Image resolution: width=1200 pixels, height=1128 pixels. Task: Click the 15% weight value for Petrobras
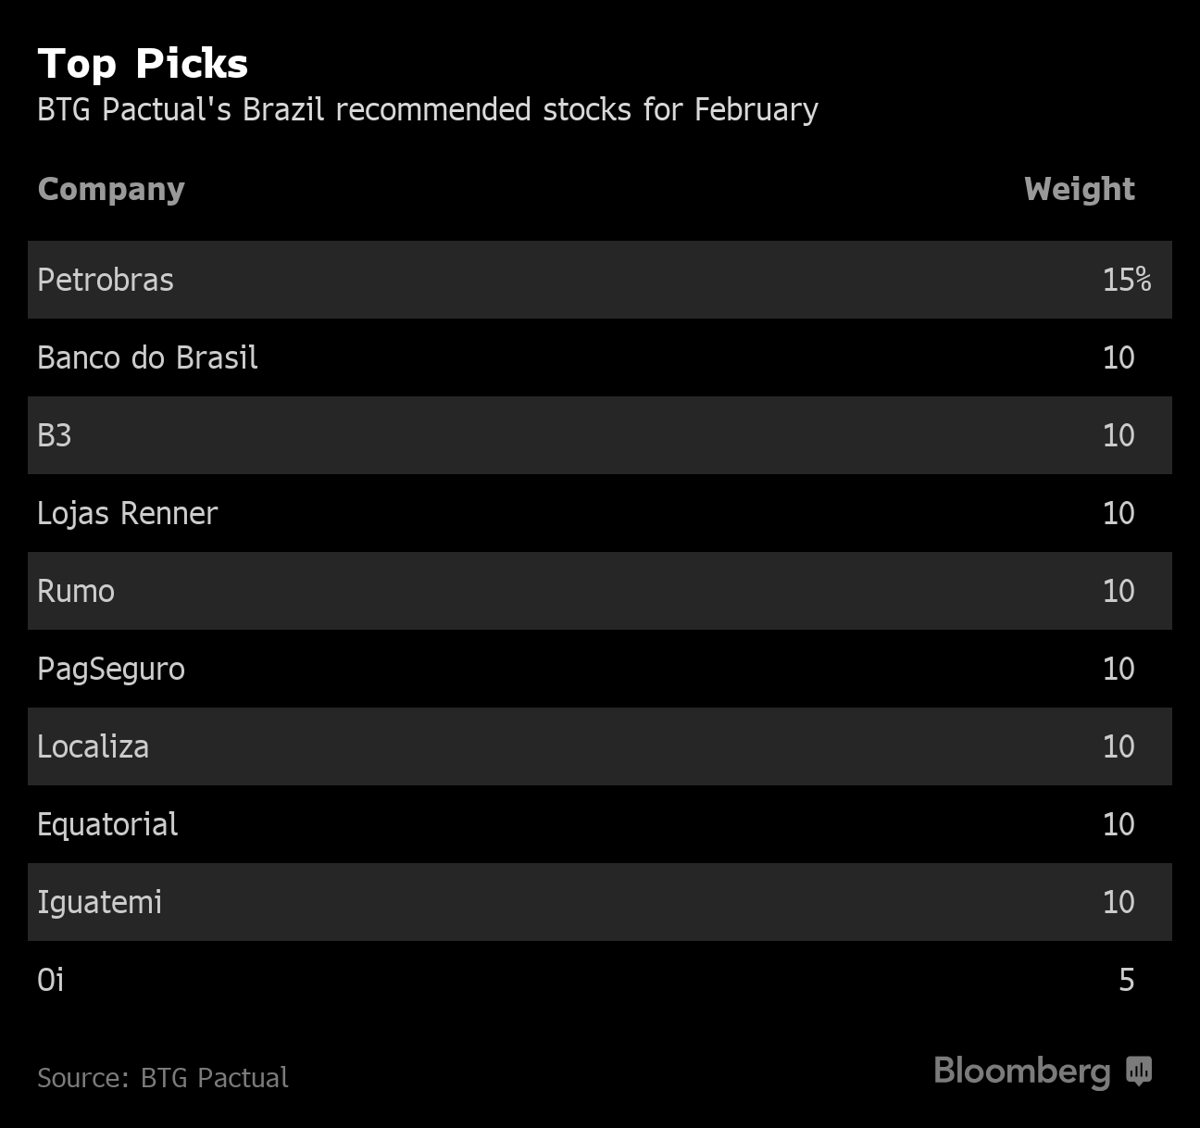(x=1126, y=280)
